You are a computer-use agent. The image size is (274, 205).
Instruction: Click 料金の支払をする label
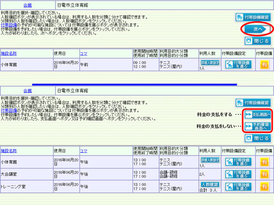(x=214, y=115)
